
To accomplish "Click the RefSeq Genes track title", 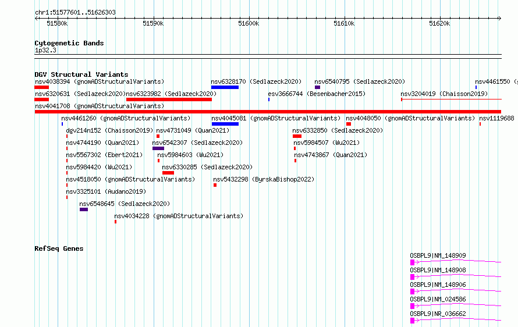I will [59, 248].
